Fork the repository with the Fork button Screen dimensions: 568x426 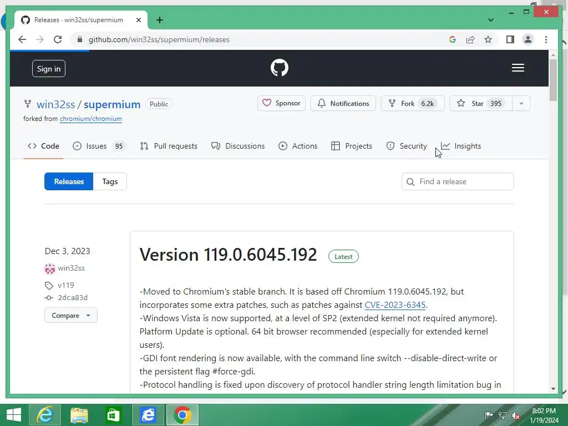coord(412,103)
